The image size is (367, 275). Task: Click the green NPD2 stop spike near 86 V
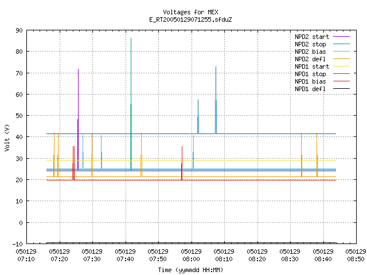tap(131, 104)
